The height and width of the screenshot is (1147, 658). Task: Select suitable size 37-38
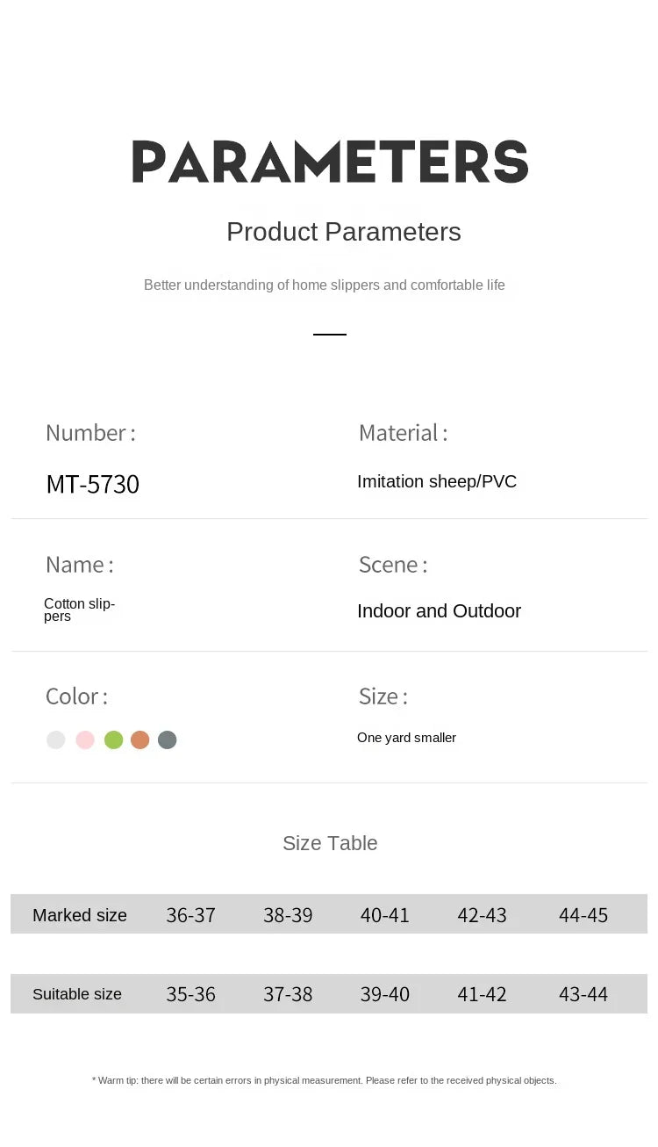(288, 994)
